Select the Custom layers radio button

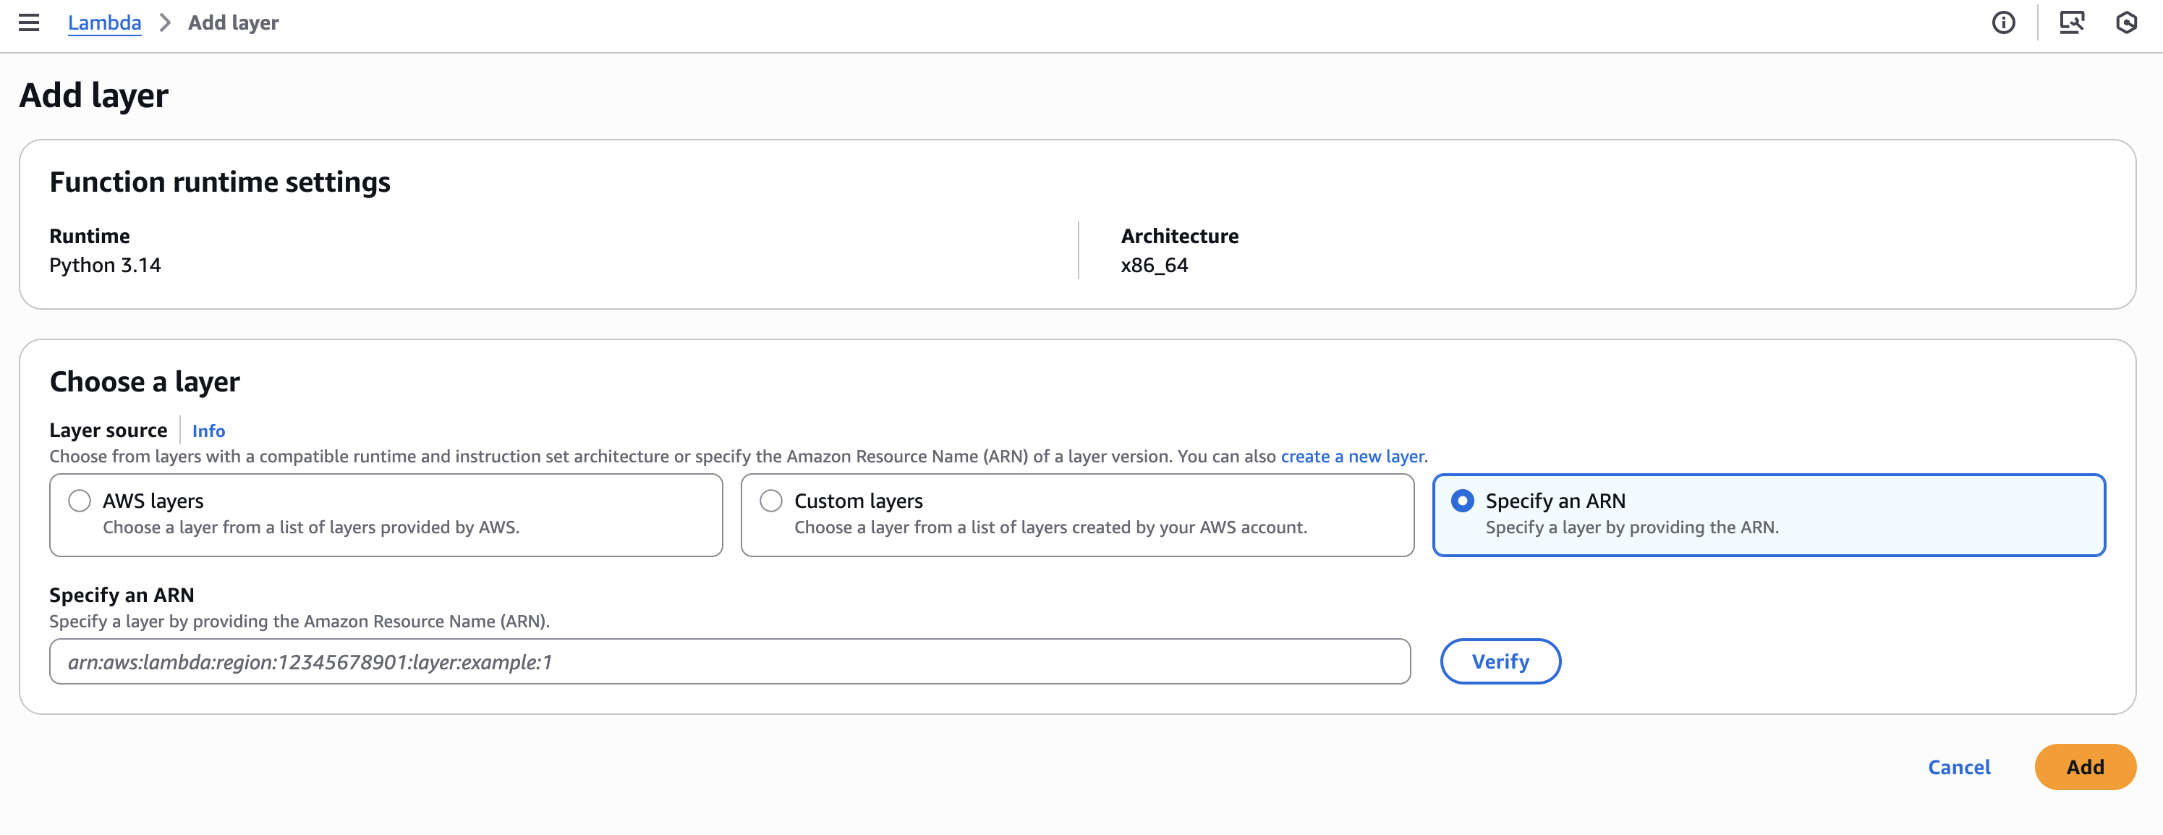[771, 501]
